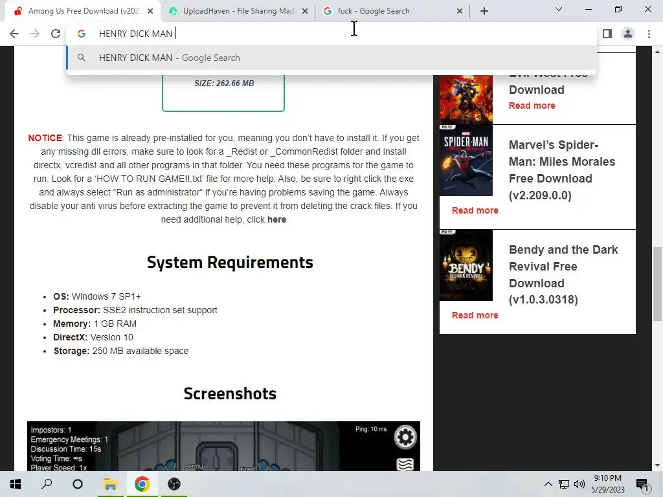Open the Chrome profile avatar
The height and width of the screenshot is (497, 663).
click(x=628, y=34)
